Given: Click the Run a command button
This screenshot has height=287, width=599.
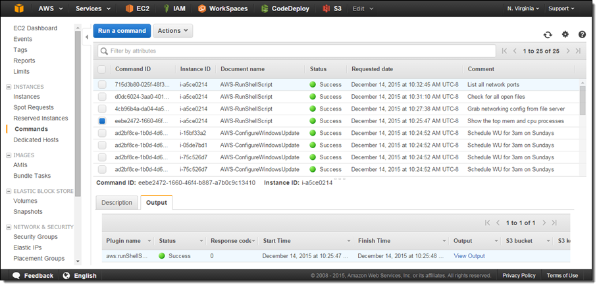Looking at the screenshot, I should point(122,31).
